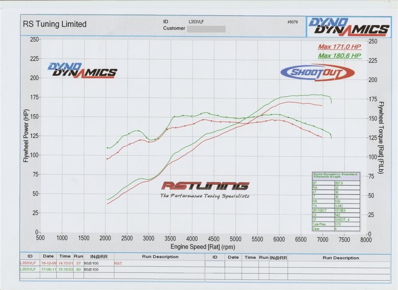This screenshot has height=290, width=398.
Task: Click the #5079 report number
Action: click(x=292, y=22)
